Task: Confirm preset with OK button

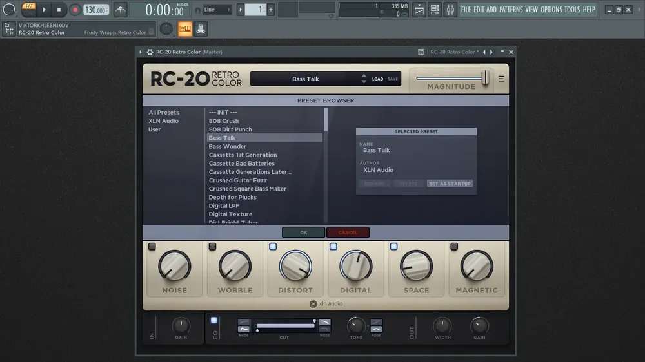Action: 304,233
